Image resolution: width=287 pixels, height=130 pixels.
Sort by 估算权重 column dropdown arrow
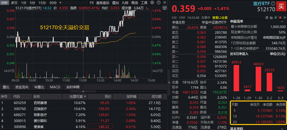[85, 96]
